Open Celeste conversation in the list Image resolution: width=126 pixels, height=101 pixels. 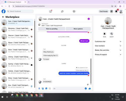(x=17, y=72)
